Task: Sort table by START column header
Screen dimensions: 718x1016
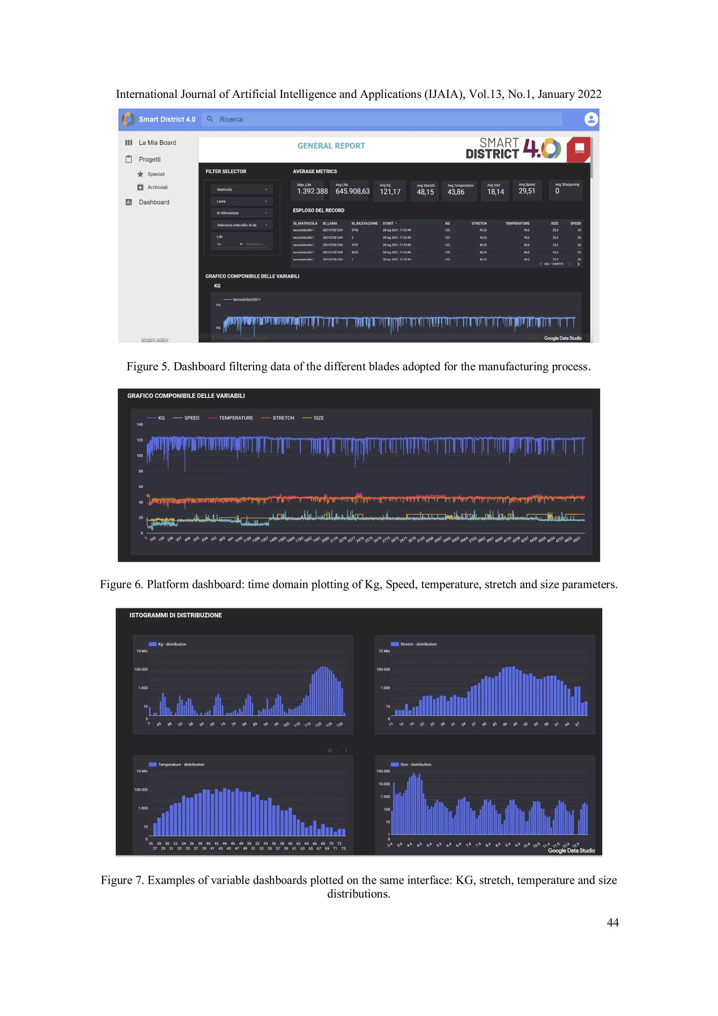Action: coord(389,223)
